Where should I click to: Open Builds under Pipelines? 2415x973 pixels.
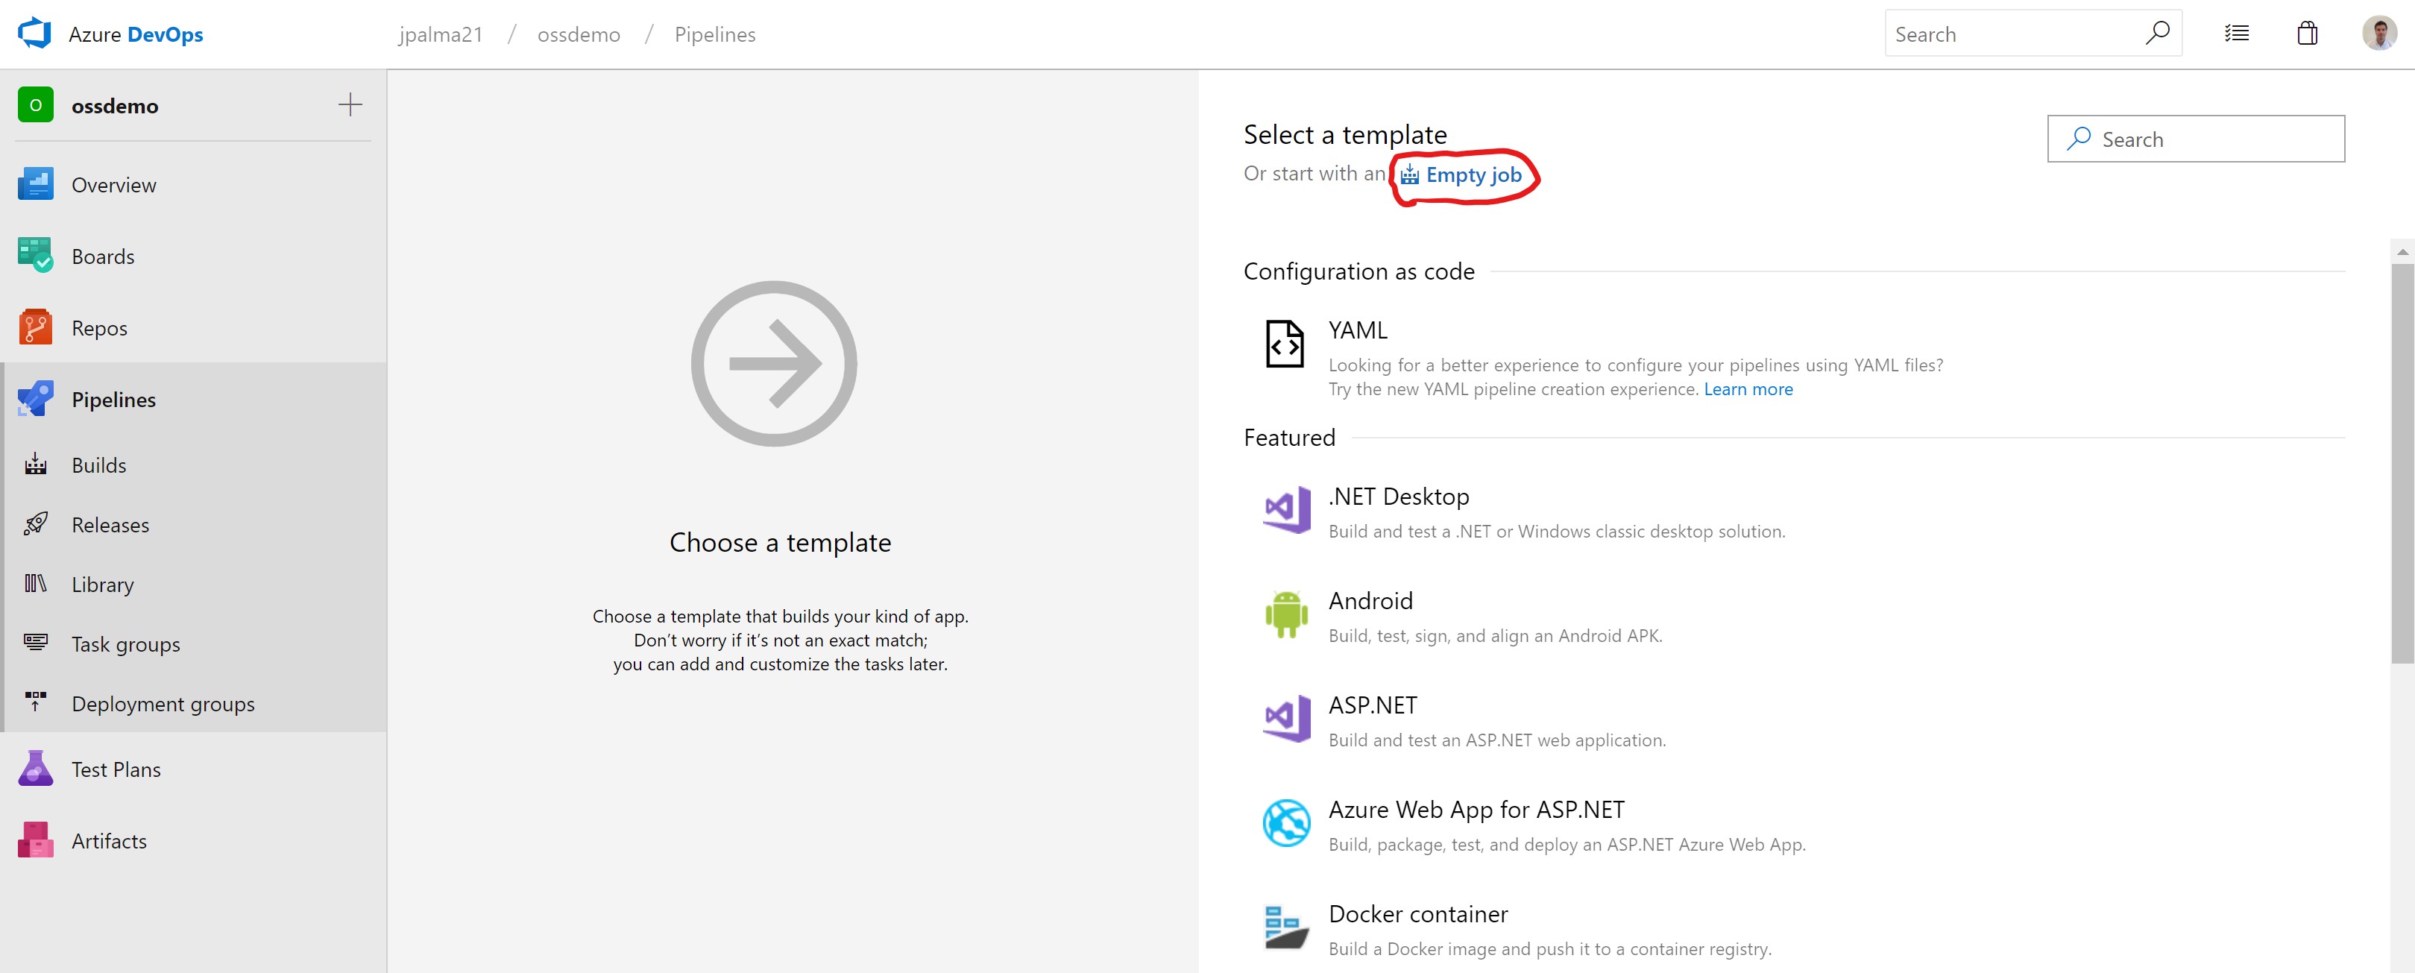[98, 465]
